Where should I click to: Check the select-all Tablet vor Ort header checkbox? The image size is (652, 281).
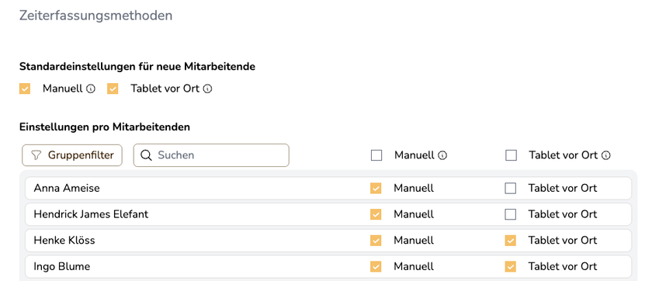pyautogui.click(x=511, y=155)
